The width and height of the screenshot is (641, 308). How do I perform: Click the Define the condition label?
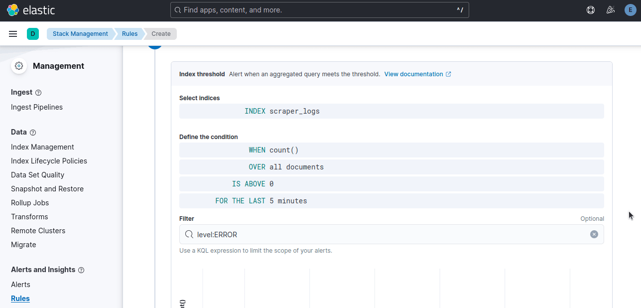[209, 137]
